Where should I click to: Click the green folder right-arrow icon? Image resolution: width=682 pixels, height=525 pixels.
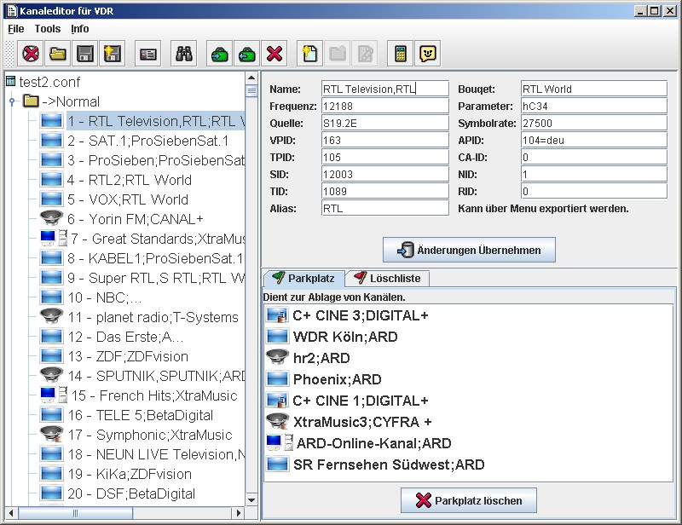[x=220, y=54]
